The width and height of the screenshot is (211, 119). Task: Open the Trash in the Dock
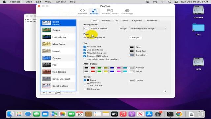200,114
